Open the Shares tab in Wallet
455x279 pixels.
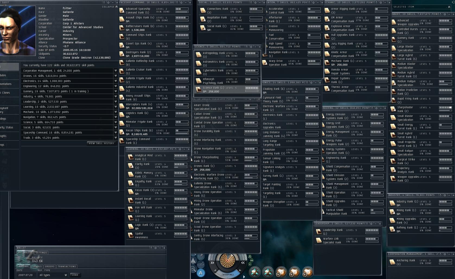(x=37, y=267)
